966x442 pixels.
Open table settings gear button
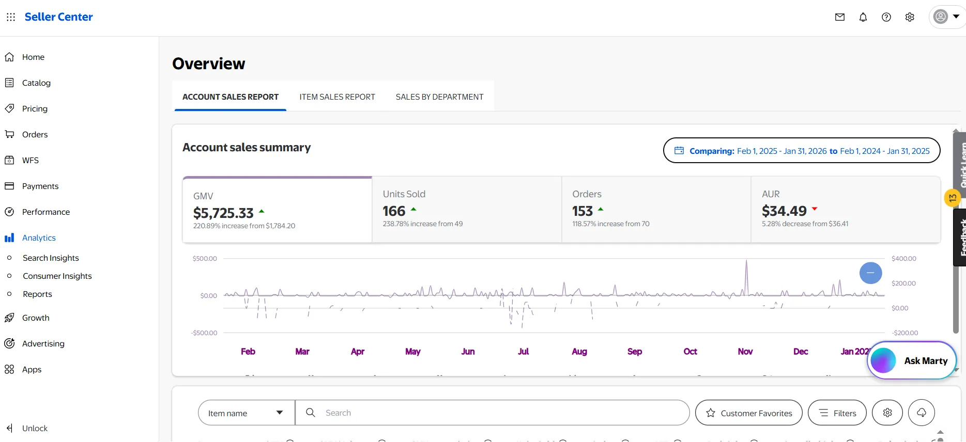point(887,413)
